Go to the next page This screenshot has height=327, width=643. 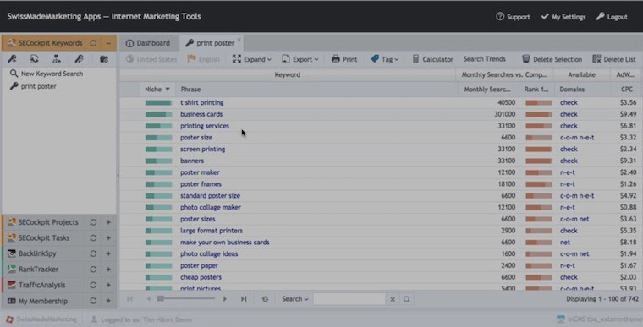coord(225,299)
